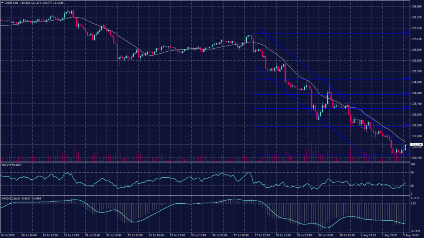424x238 pixels.
Task: Grab the divider between price chart and RSI
Action: pos(207,162)
